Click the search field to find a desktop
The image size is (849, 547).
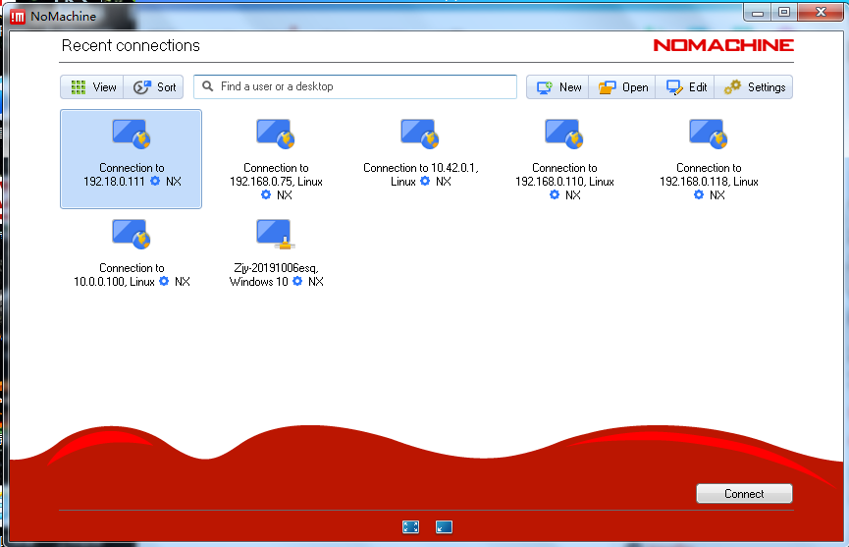coord(355,86)
